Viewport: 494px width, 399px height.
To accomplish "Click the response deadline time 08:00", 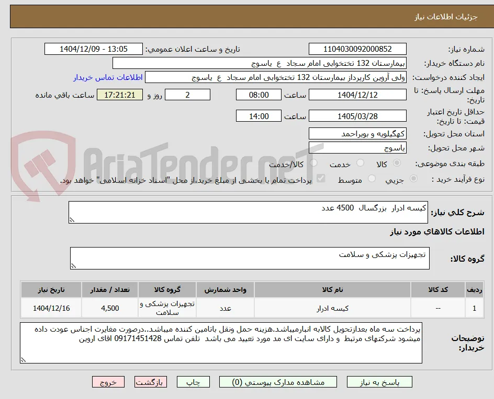I will [259, 95].
